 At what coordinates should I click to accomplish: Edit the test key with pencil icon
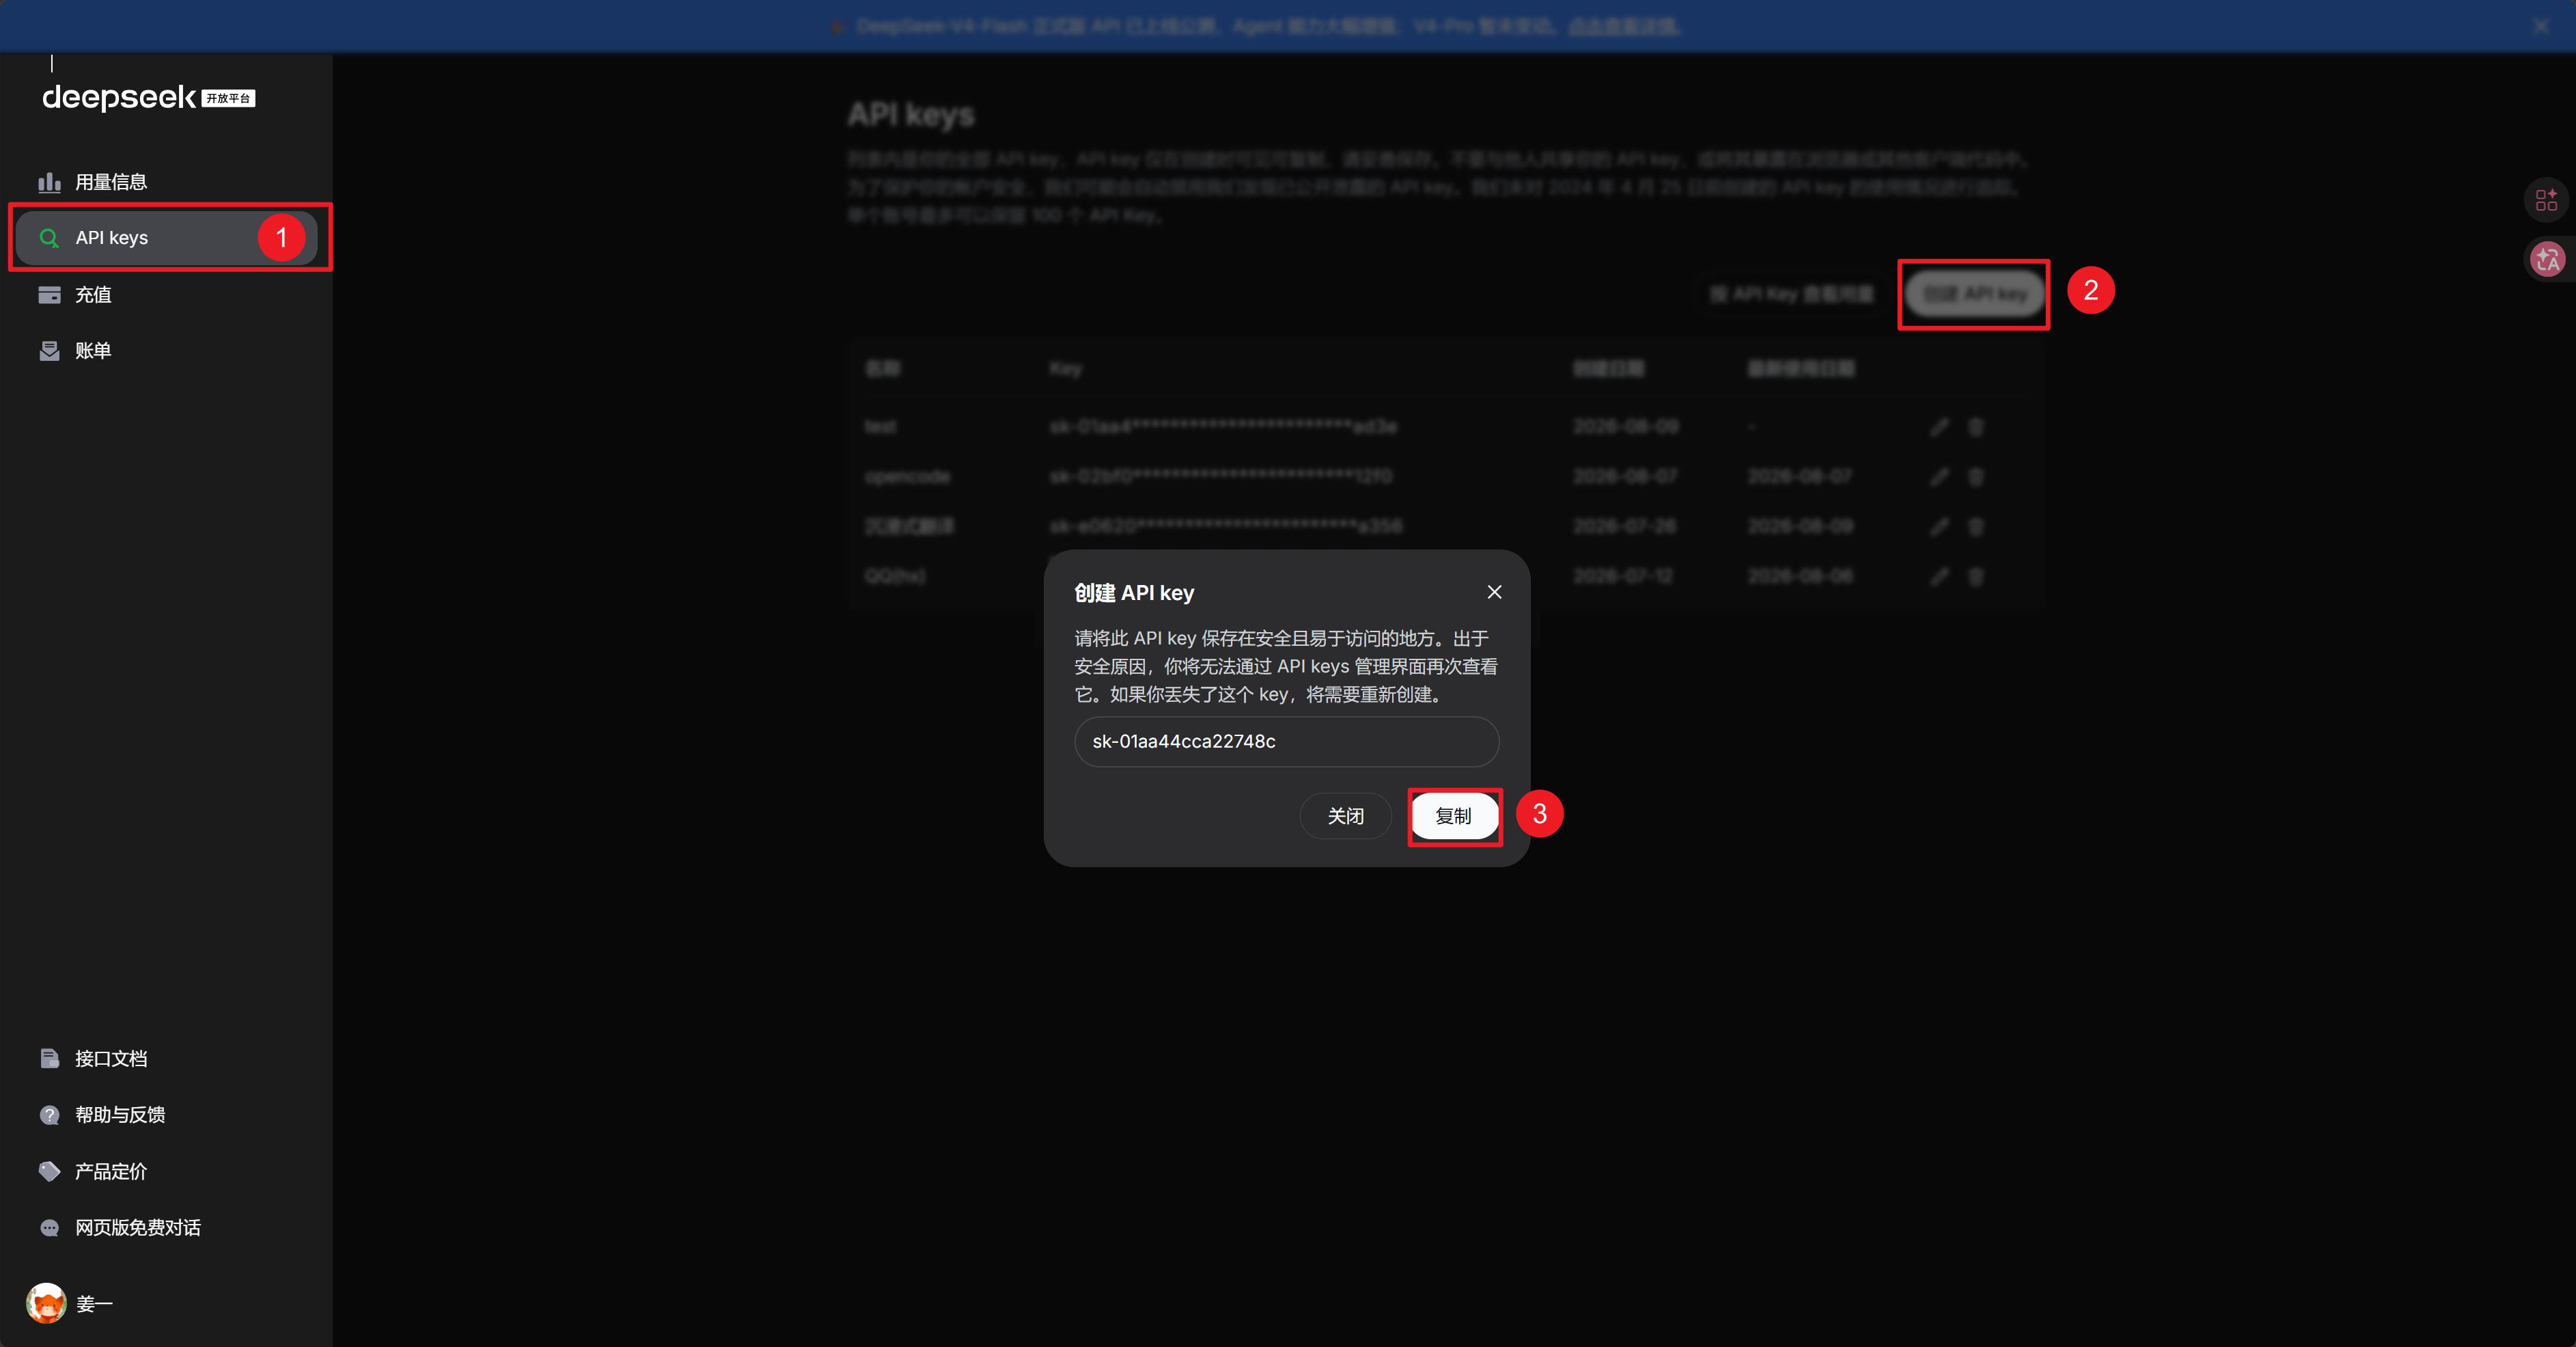pyautogui.click(x=1939, y=427)
